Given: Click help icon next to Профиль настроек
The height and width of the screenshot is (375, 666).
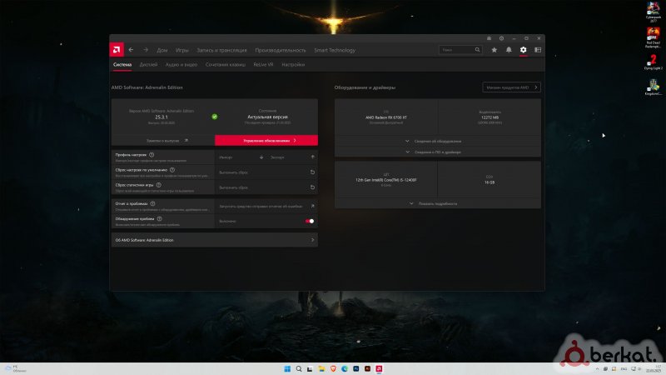Looking at the screenshot, I should pyautogui.click(x=152, y=155).
